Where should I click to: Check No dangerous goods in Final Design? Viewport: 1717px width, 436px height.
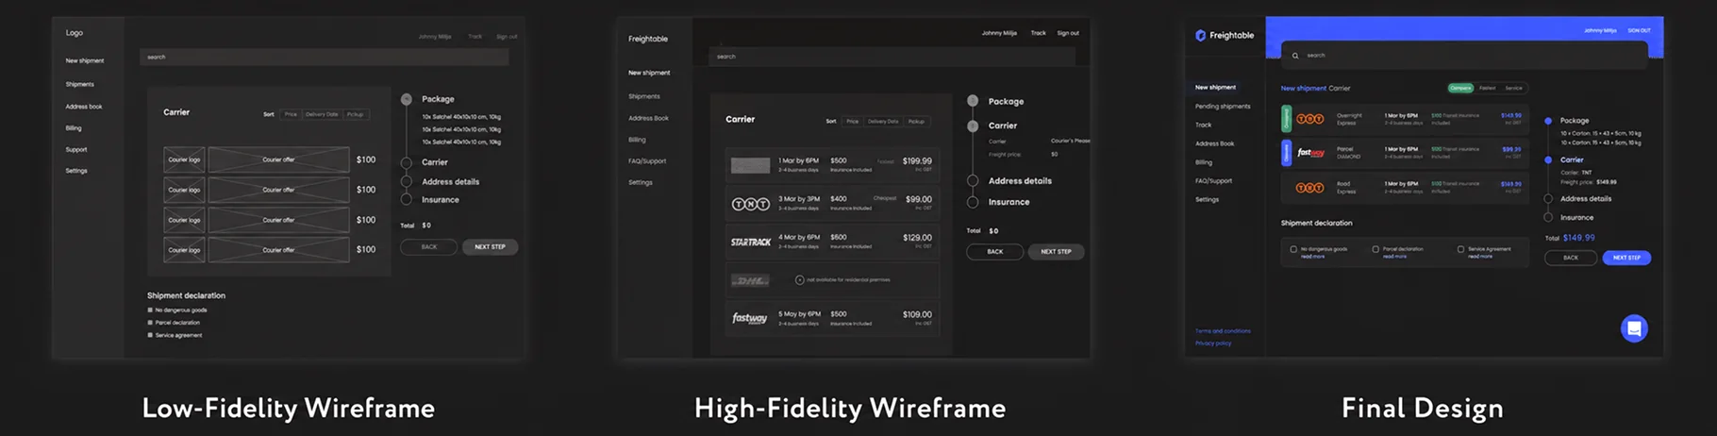pos(1293,249)
